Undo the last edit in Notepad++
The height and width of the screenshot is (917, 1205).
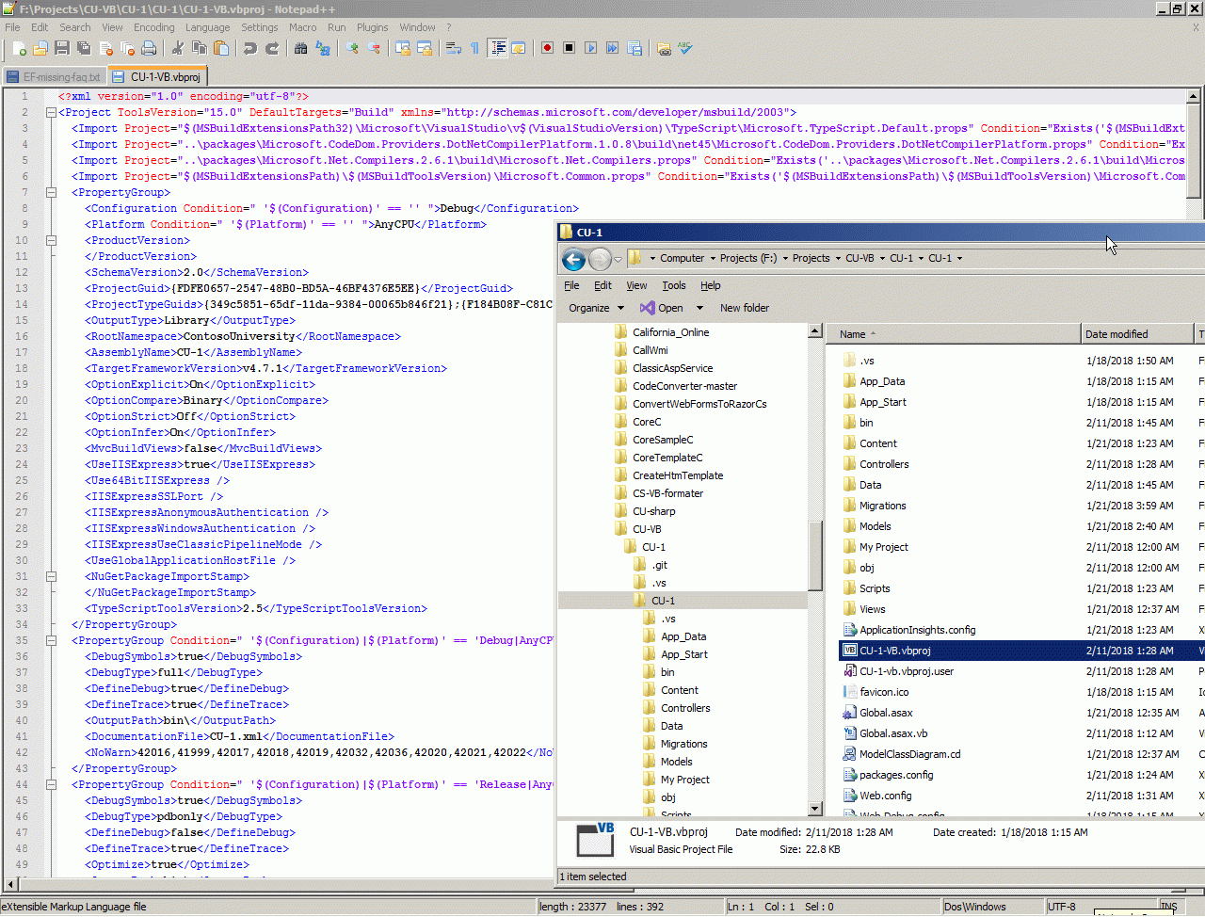tap(249, 48)
